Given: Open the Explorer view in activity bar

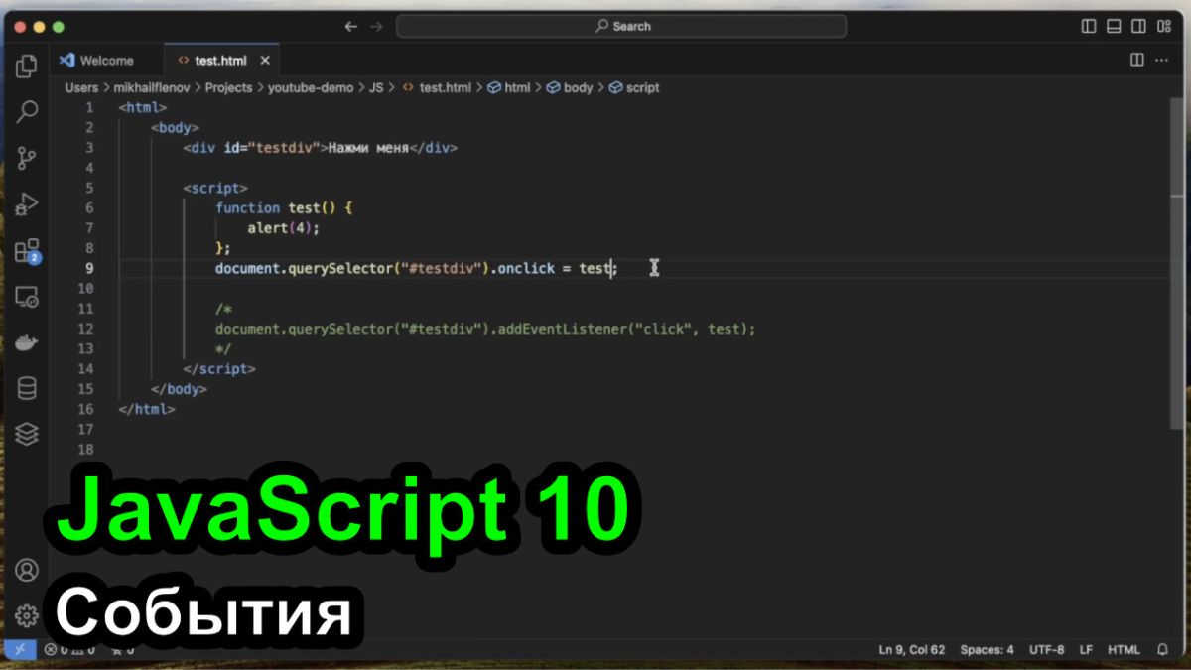Looking at the screenshot, I should point(27,67).
